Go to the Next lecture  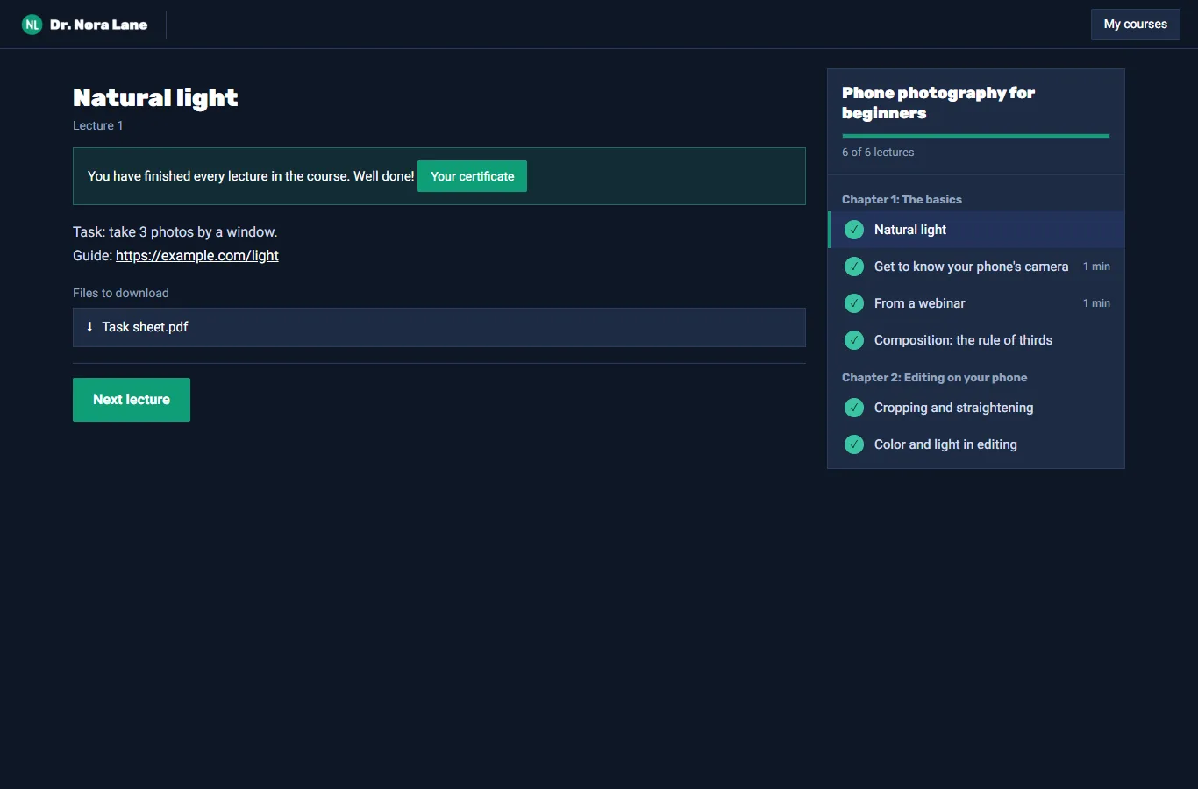point(132,400)
